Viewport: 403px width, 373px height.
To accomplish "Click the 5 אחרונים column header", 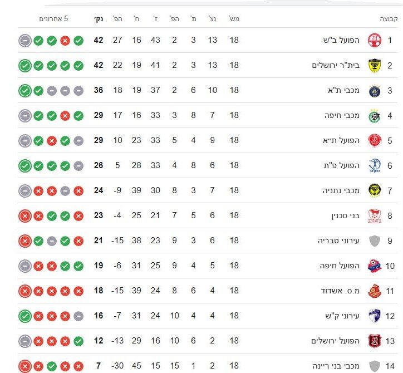I will [53, 19].
